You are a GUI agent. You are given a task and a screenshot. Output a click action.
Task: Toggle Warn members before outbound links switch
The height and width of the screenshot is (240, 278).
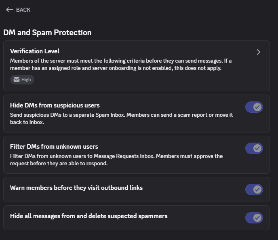pos(254,189)
